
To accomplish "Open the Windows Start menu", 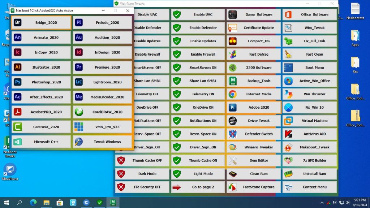I will point(7,203).
